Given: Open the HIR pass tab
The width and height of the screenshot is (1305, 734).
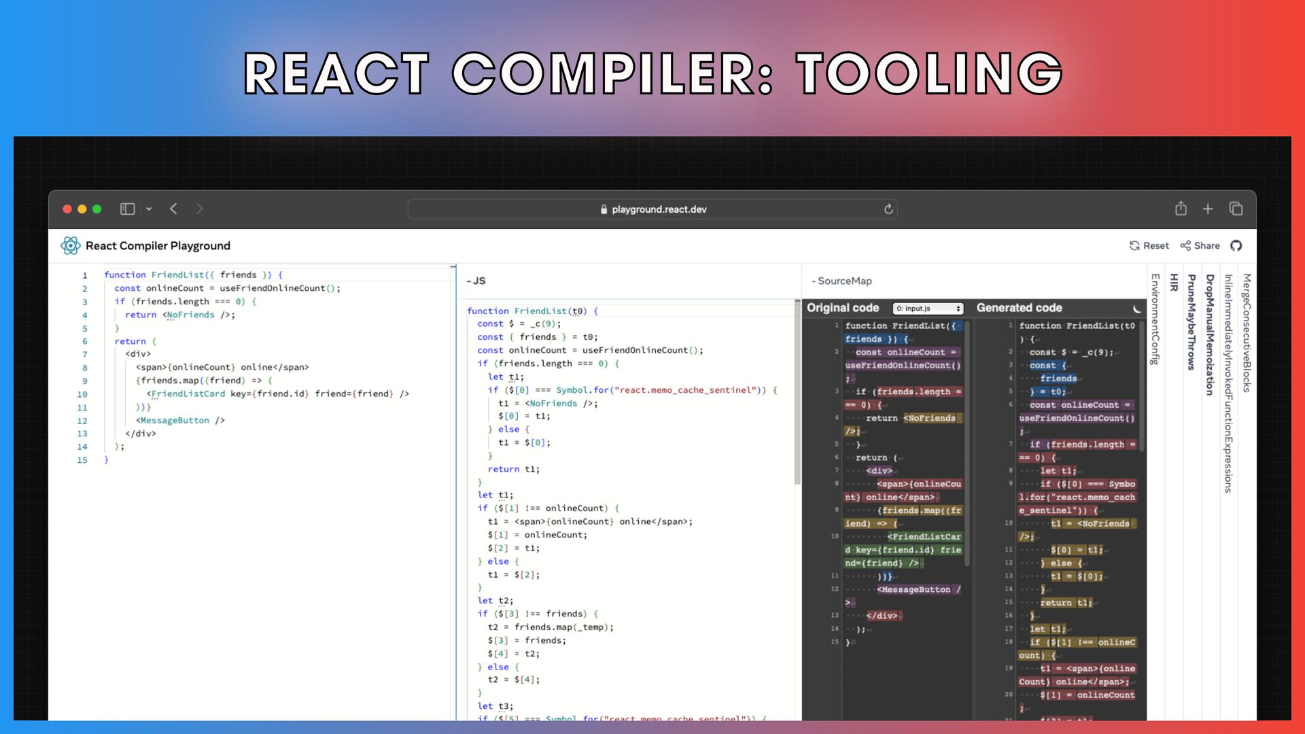Looking at the screenshot, I should click(x=1173, y=283).
